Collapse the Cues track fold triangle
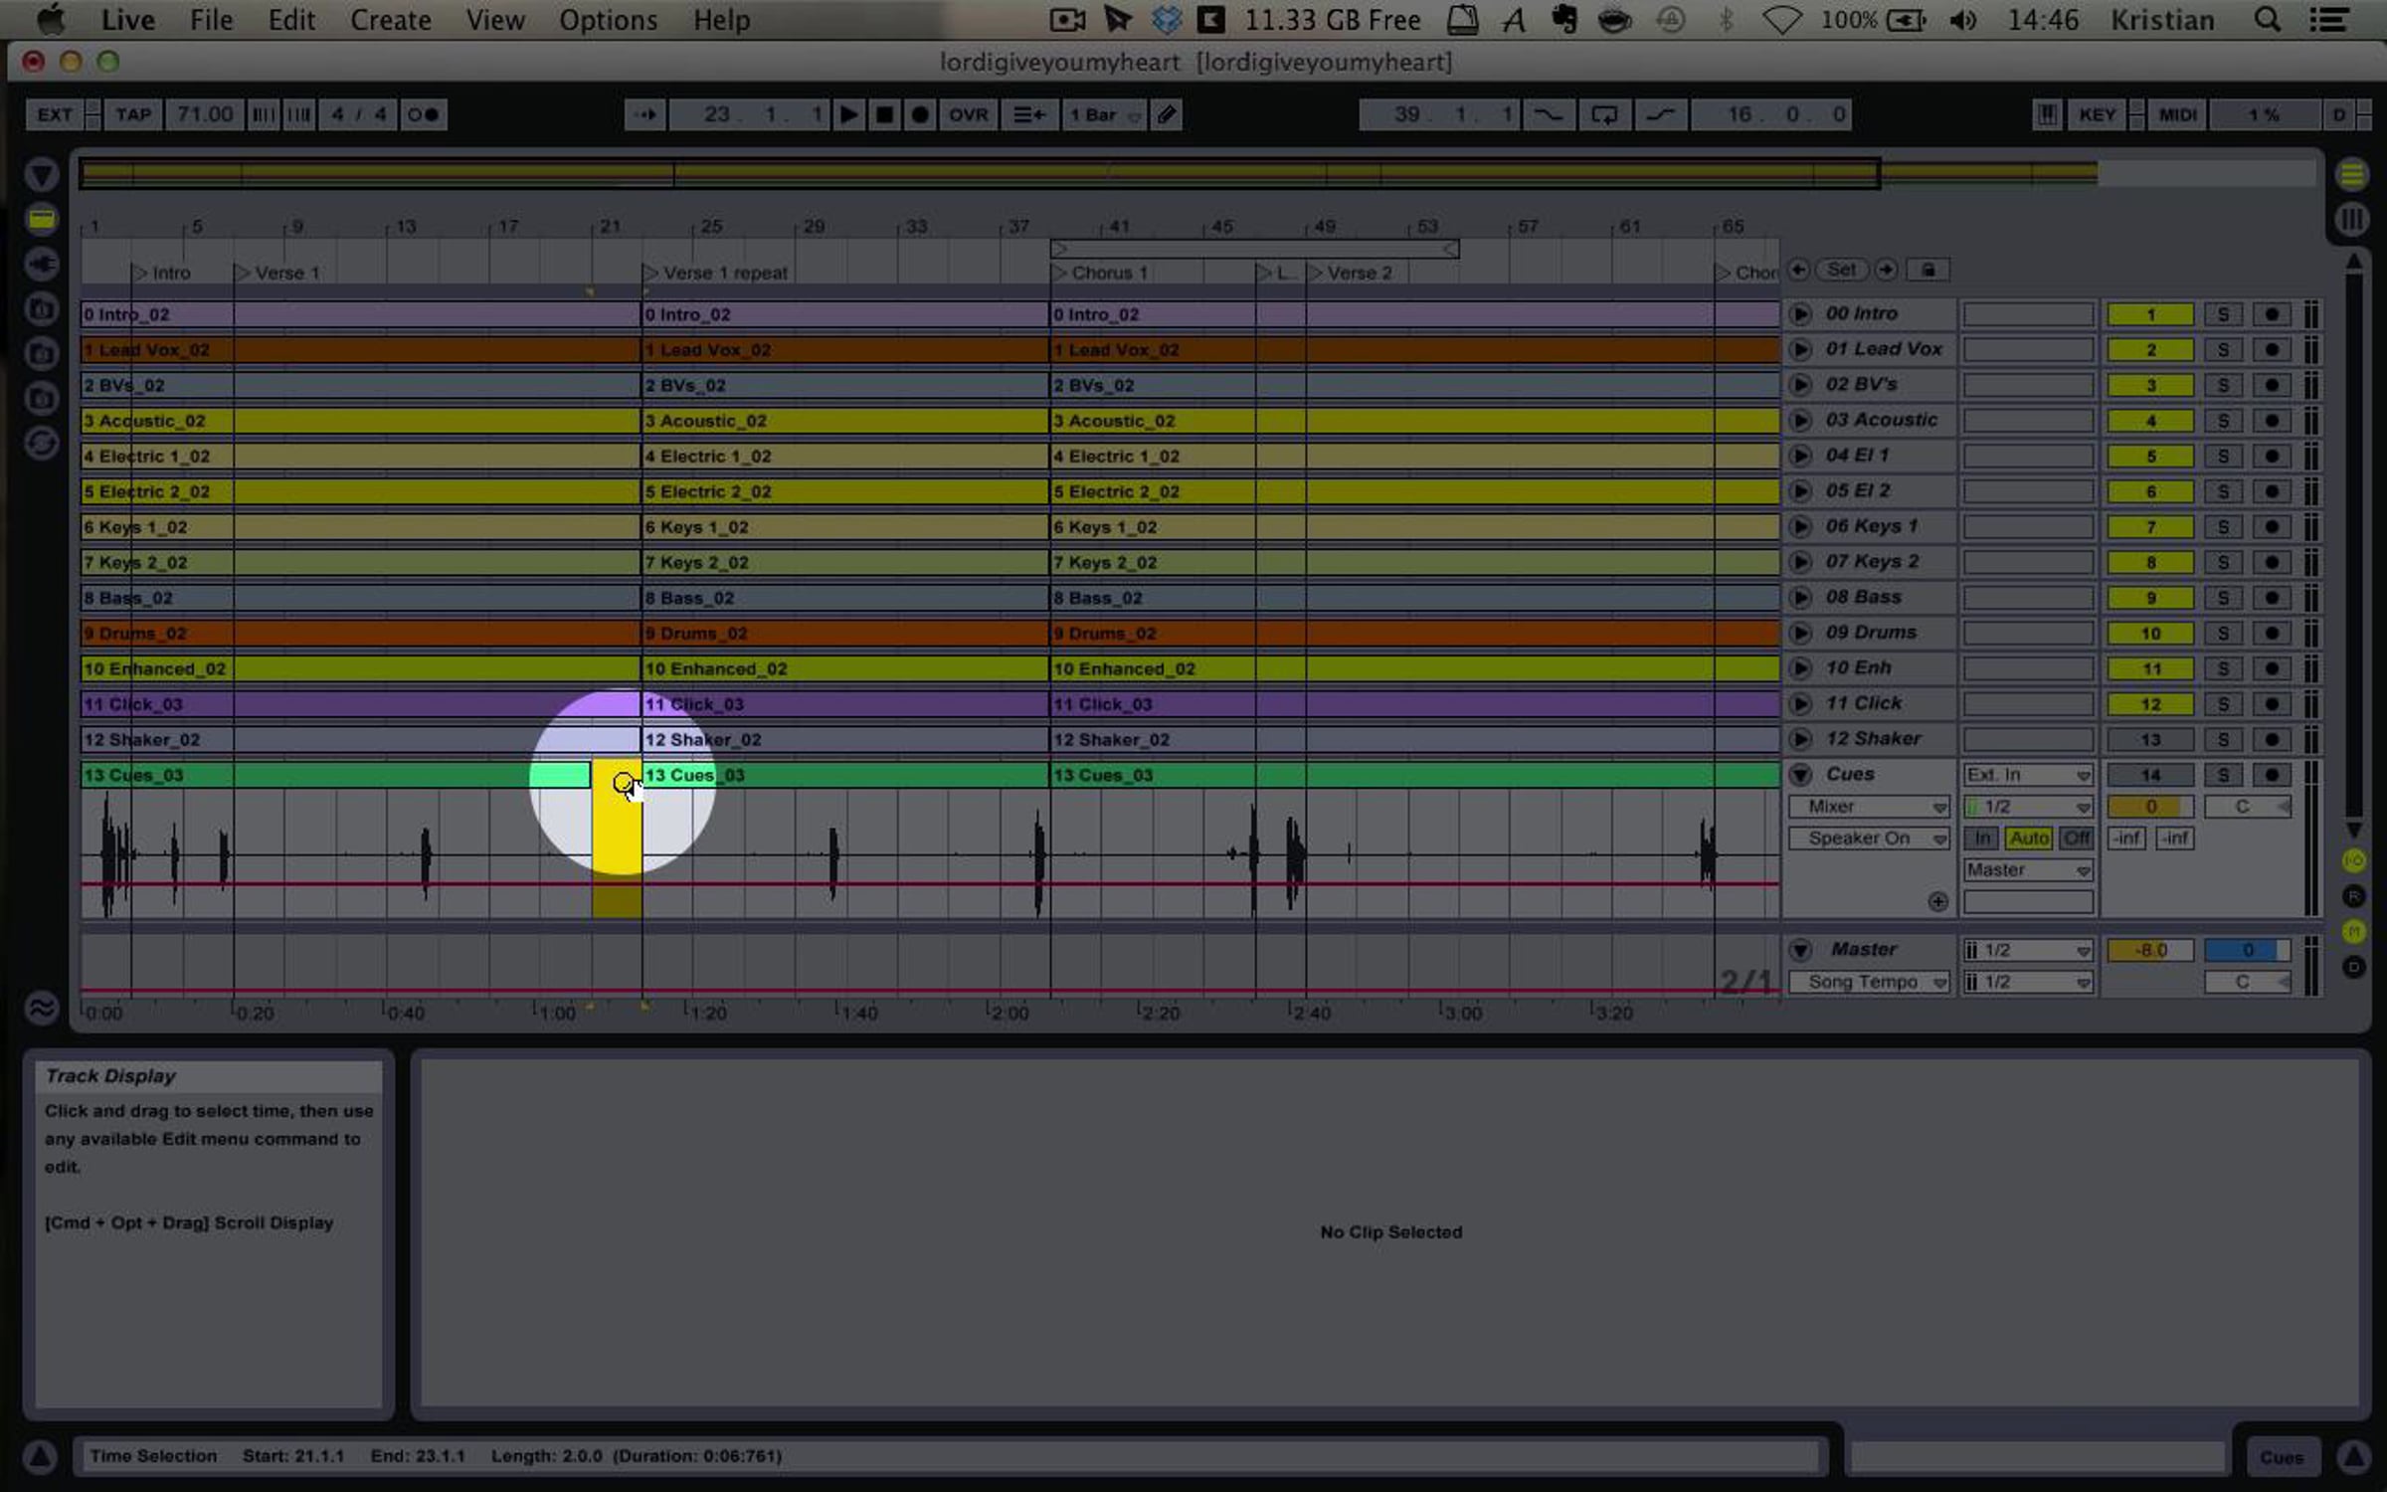The width and height of the screenshot is (2387, 1492). pyautogui.click(x=1800, y=775)
